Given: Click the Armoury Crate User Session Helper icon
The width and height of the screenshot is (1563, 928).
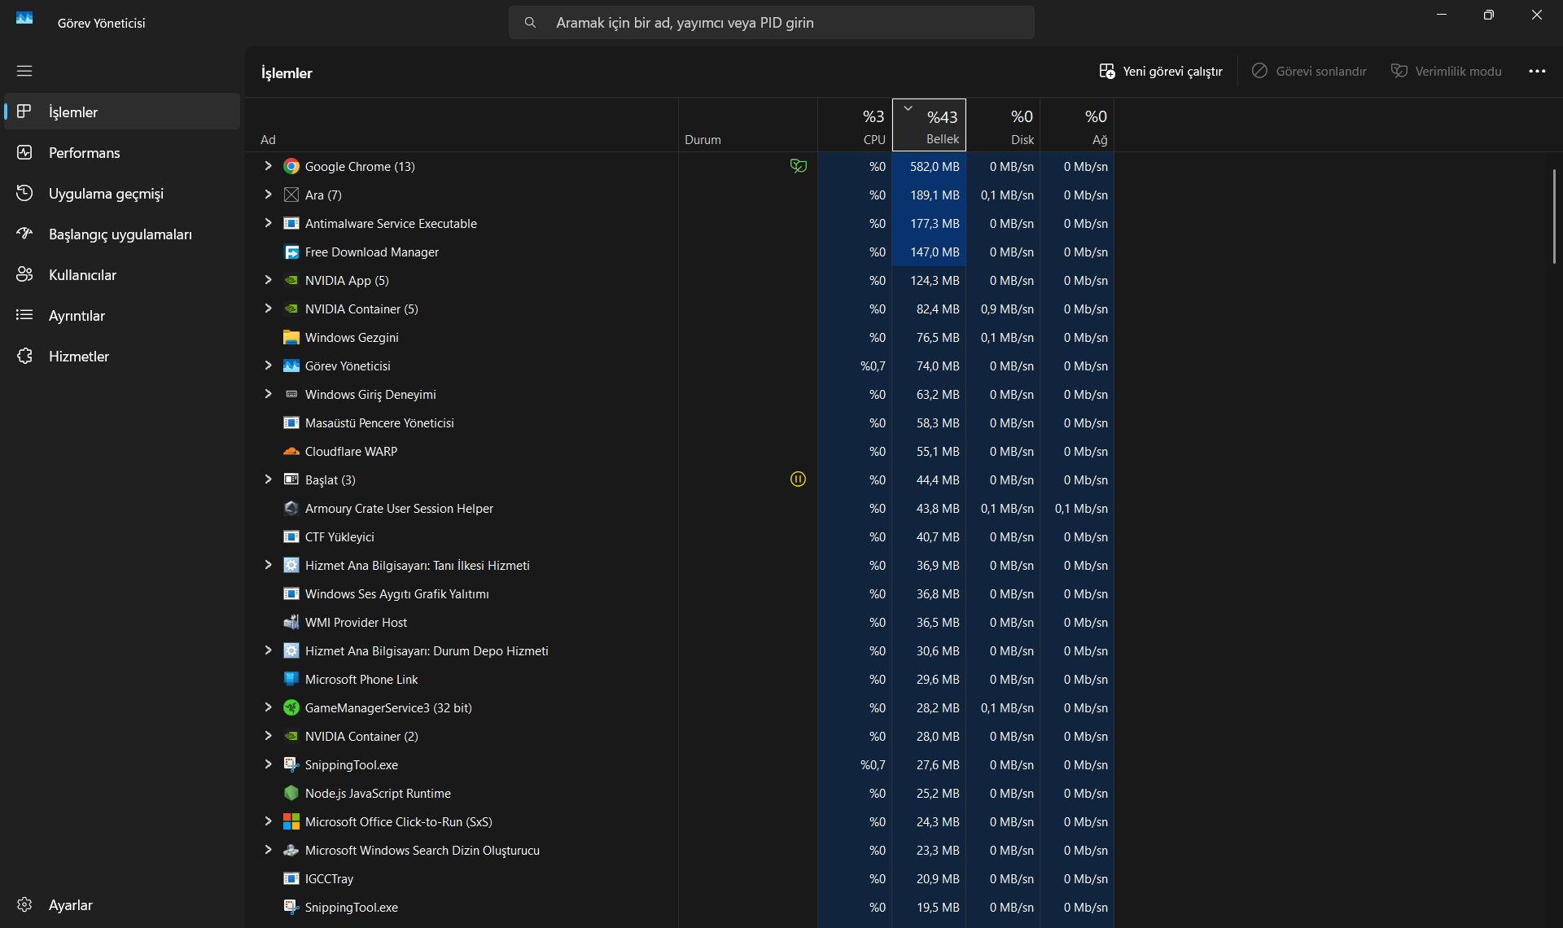Looking at the screenshot, I should [x=291, y=509].
